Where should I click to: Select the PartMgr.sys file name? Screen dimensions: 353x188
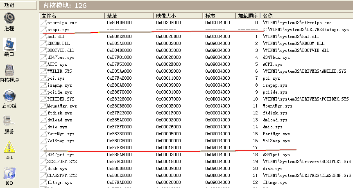[61, 134]
